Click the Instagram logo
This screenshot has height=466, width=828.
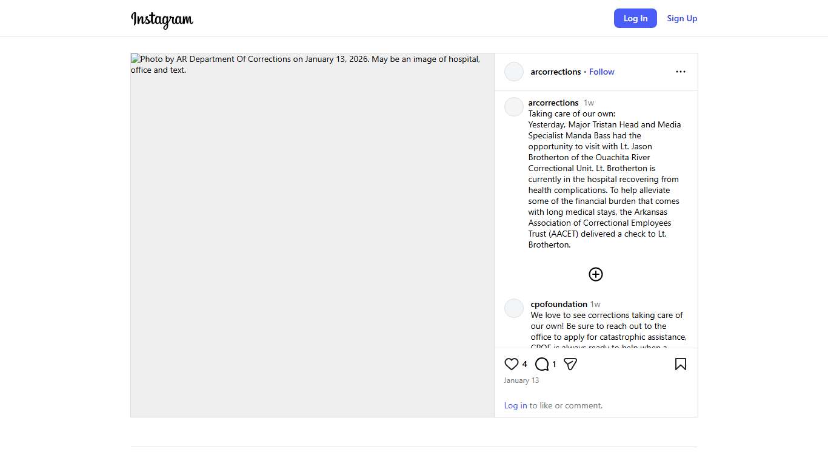pos(162,19)
